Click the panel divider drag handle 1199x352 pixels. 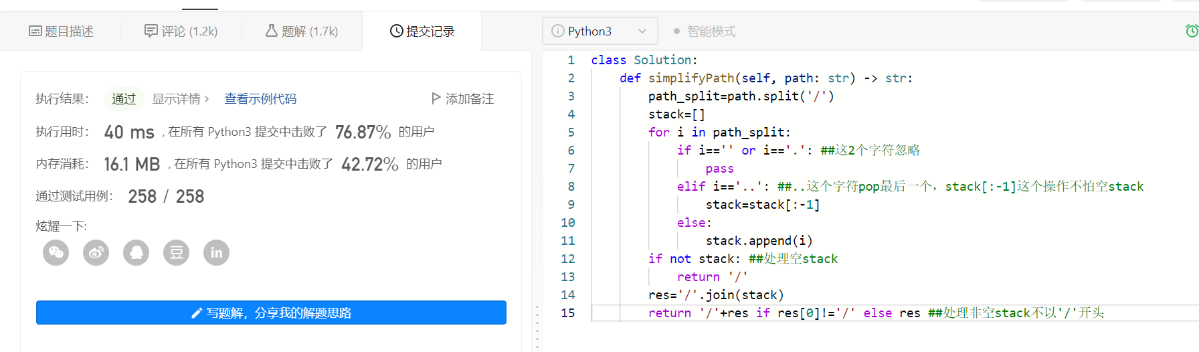(537, 325)
